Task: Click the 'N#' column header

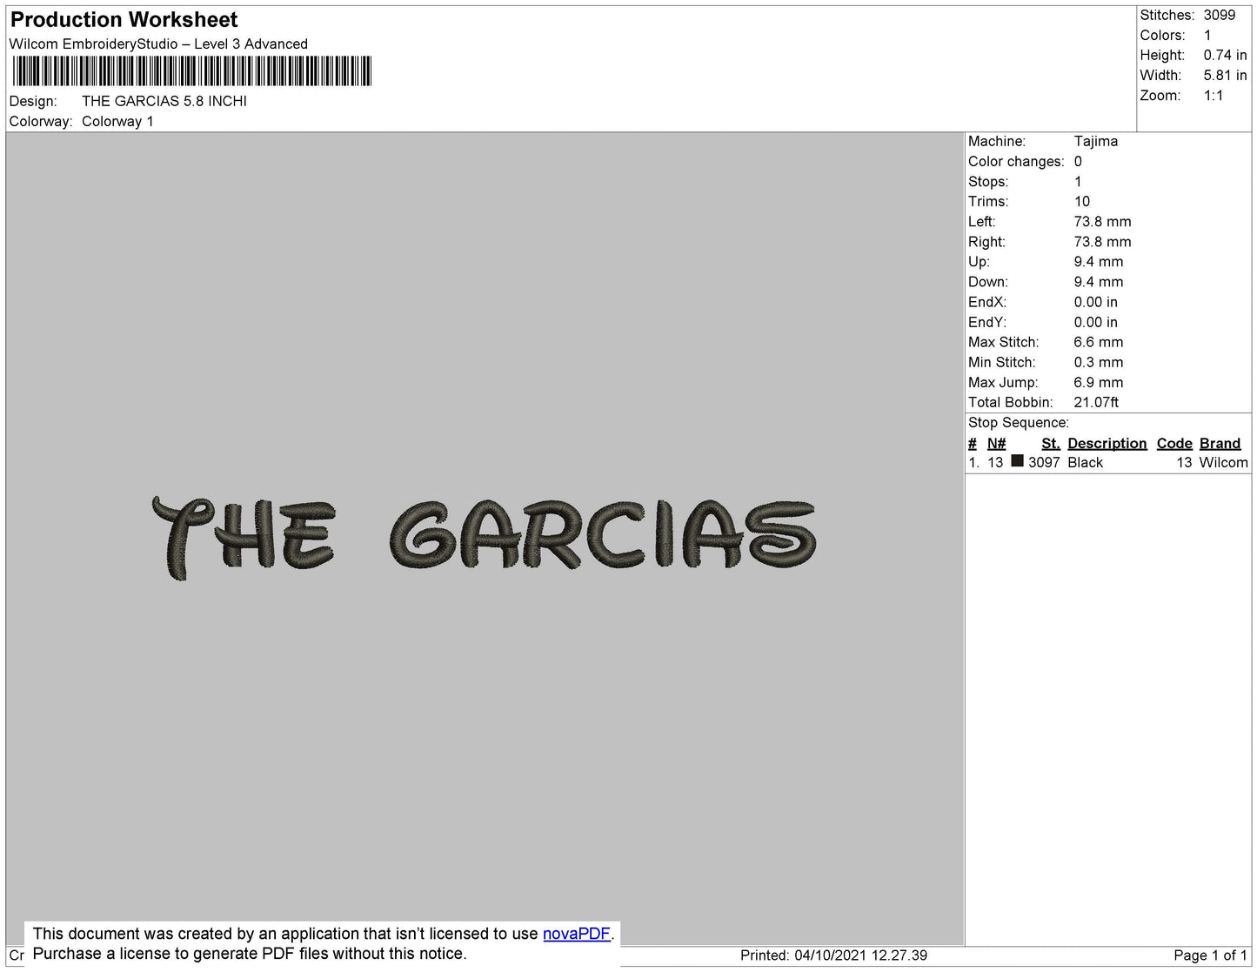Action: pyautogui.click(x=997, y=444)
